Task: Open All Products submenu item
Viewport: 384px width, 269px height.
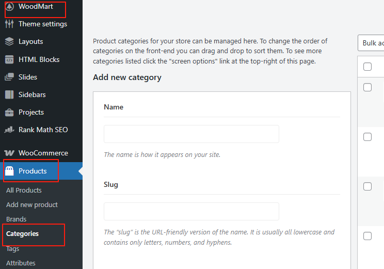Action: (24, 190)
